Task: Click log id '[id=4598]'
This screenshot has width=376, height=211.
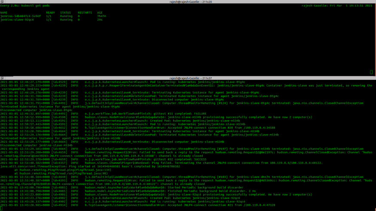Action: click(59, 117)
